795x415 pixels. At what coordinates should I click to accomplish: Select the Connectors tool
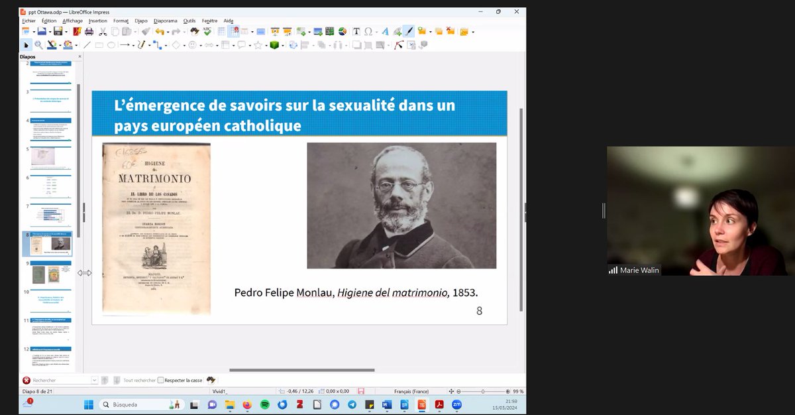point(157,45)
